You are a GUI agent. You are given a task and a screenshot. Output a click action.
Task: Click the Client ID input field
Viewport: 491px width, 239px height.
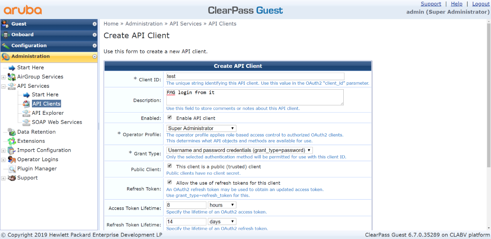tap(255, 76)
